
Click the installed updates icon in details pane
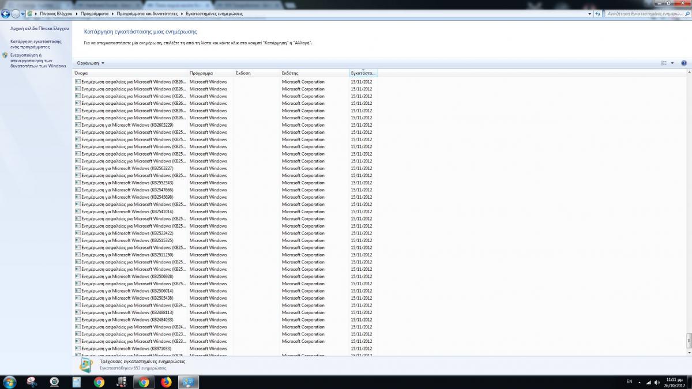pyautogui.click(x=86, y=365)
